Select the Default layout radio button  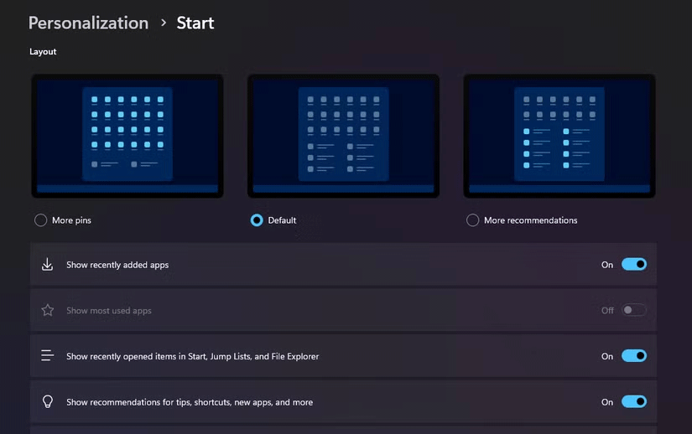click(257, 220)
